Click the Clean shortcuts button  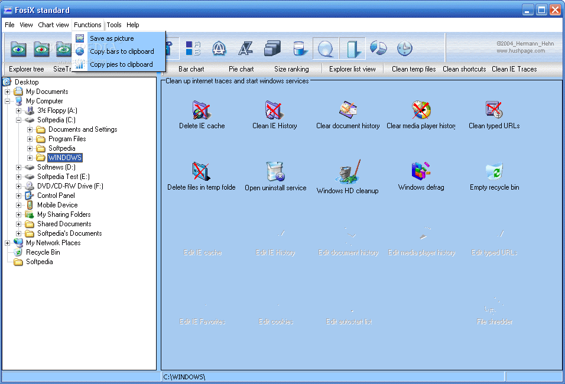tap(464, 69)
